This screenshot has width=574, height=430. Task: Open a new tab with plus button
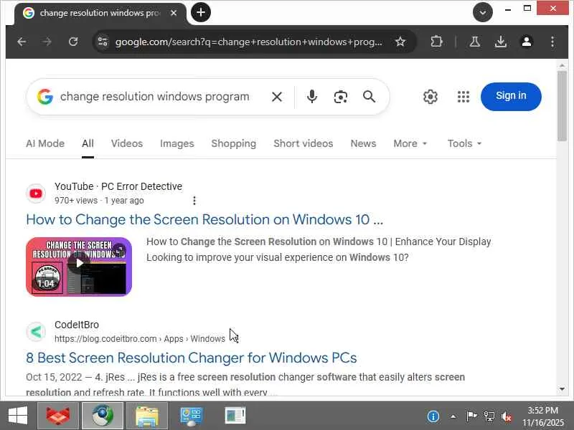tap(201, 12)
